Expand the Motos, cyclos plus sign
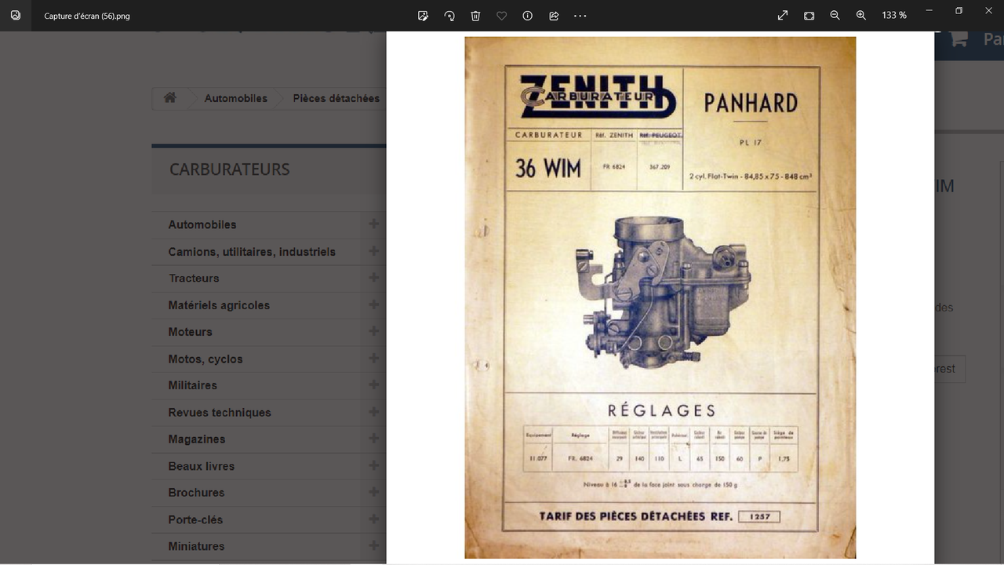This screenshot has height=565, width=1004. click(373, 359)
